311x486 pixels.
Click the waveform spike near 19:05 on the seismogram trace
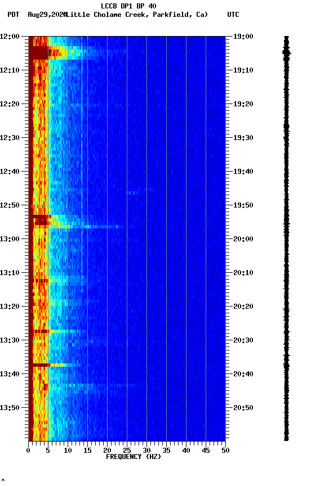(x=287, y=52)
